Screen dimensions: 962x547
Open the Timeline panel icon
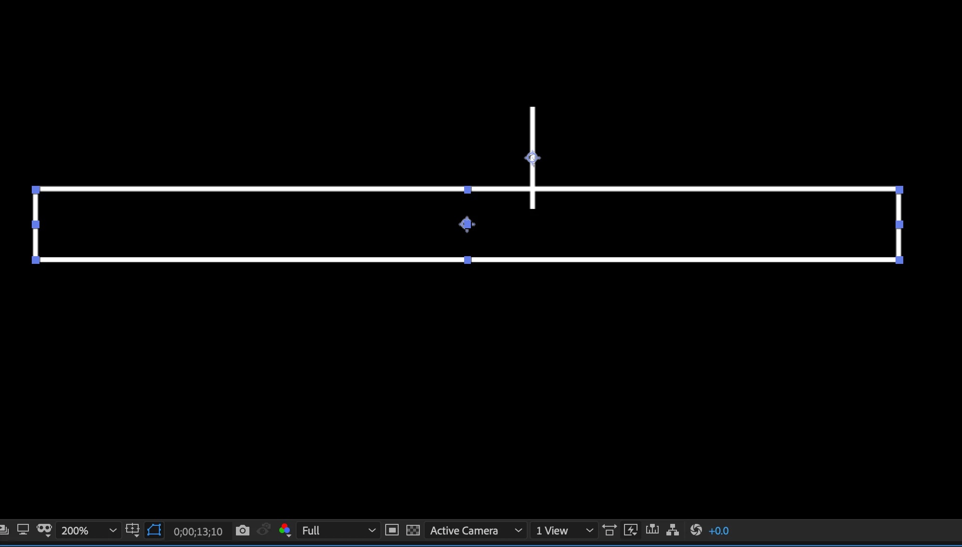pyautogui.click(x=652, y=530)
